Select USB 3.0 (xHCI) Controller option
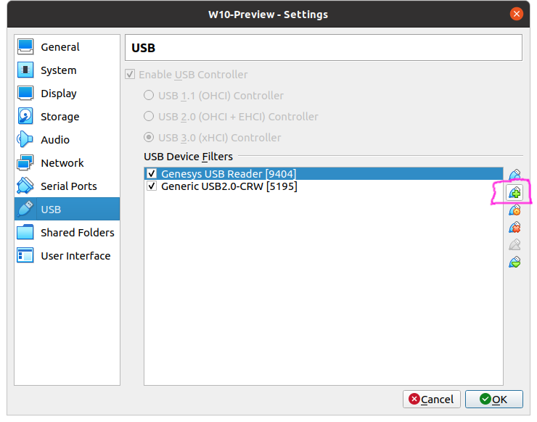This screenshot has height=422, width=537. (x=149, y=138)
